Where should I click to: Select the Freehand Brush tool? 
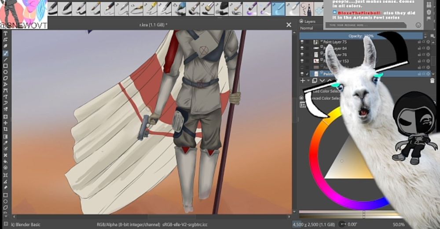(5, 53)
